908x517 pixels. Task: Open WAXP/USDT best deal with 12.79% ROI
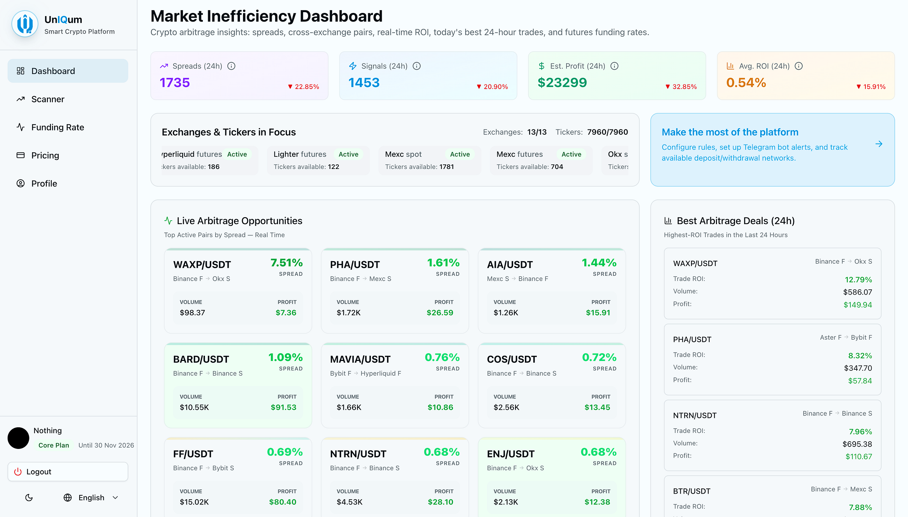(x=772, y=283)
